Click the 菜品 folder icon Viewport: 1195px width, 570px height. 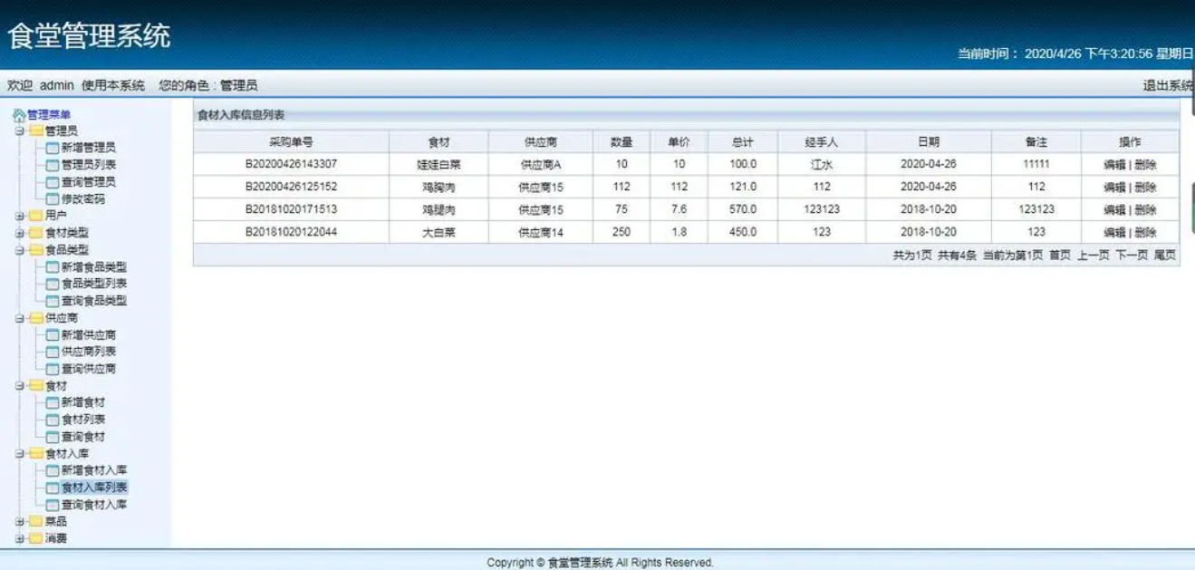(x=36, y=522)
